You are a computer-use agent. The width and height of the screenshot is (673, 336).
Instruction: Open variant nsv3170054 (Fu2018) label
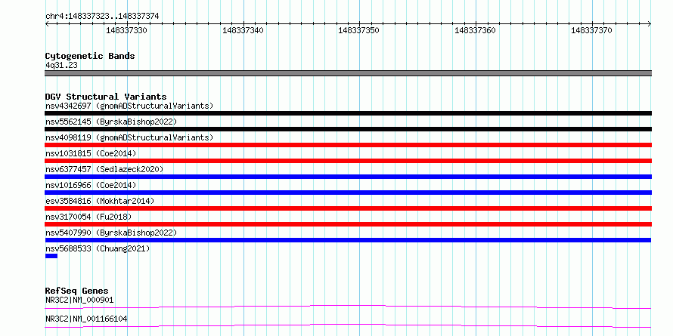(x=88, y=217)
